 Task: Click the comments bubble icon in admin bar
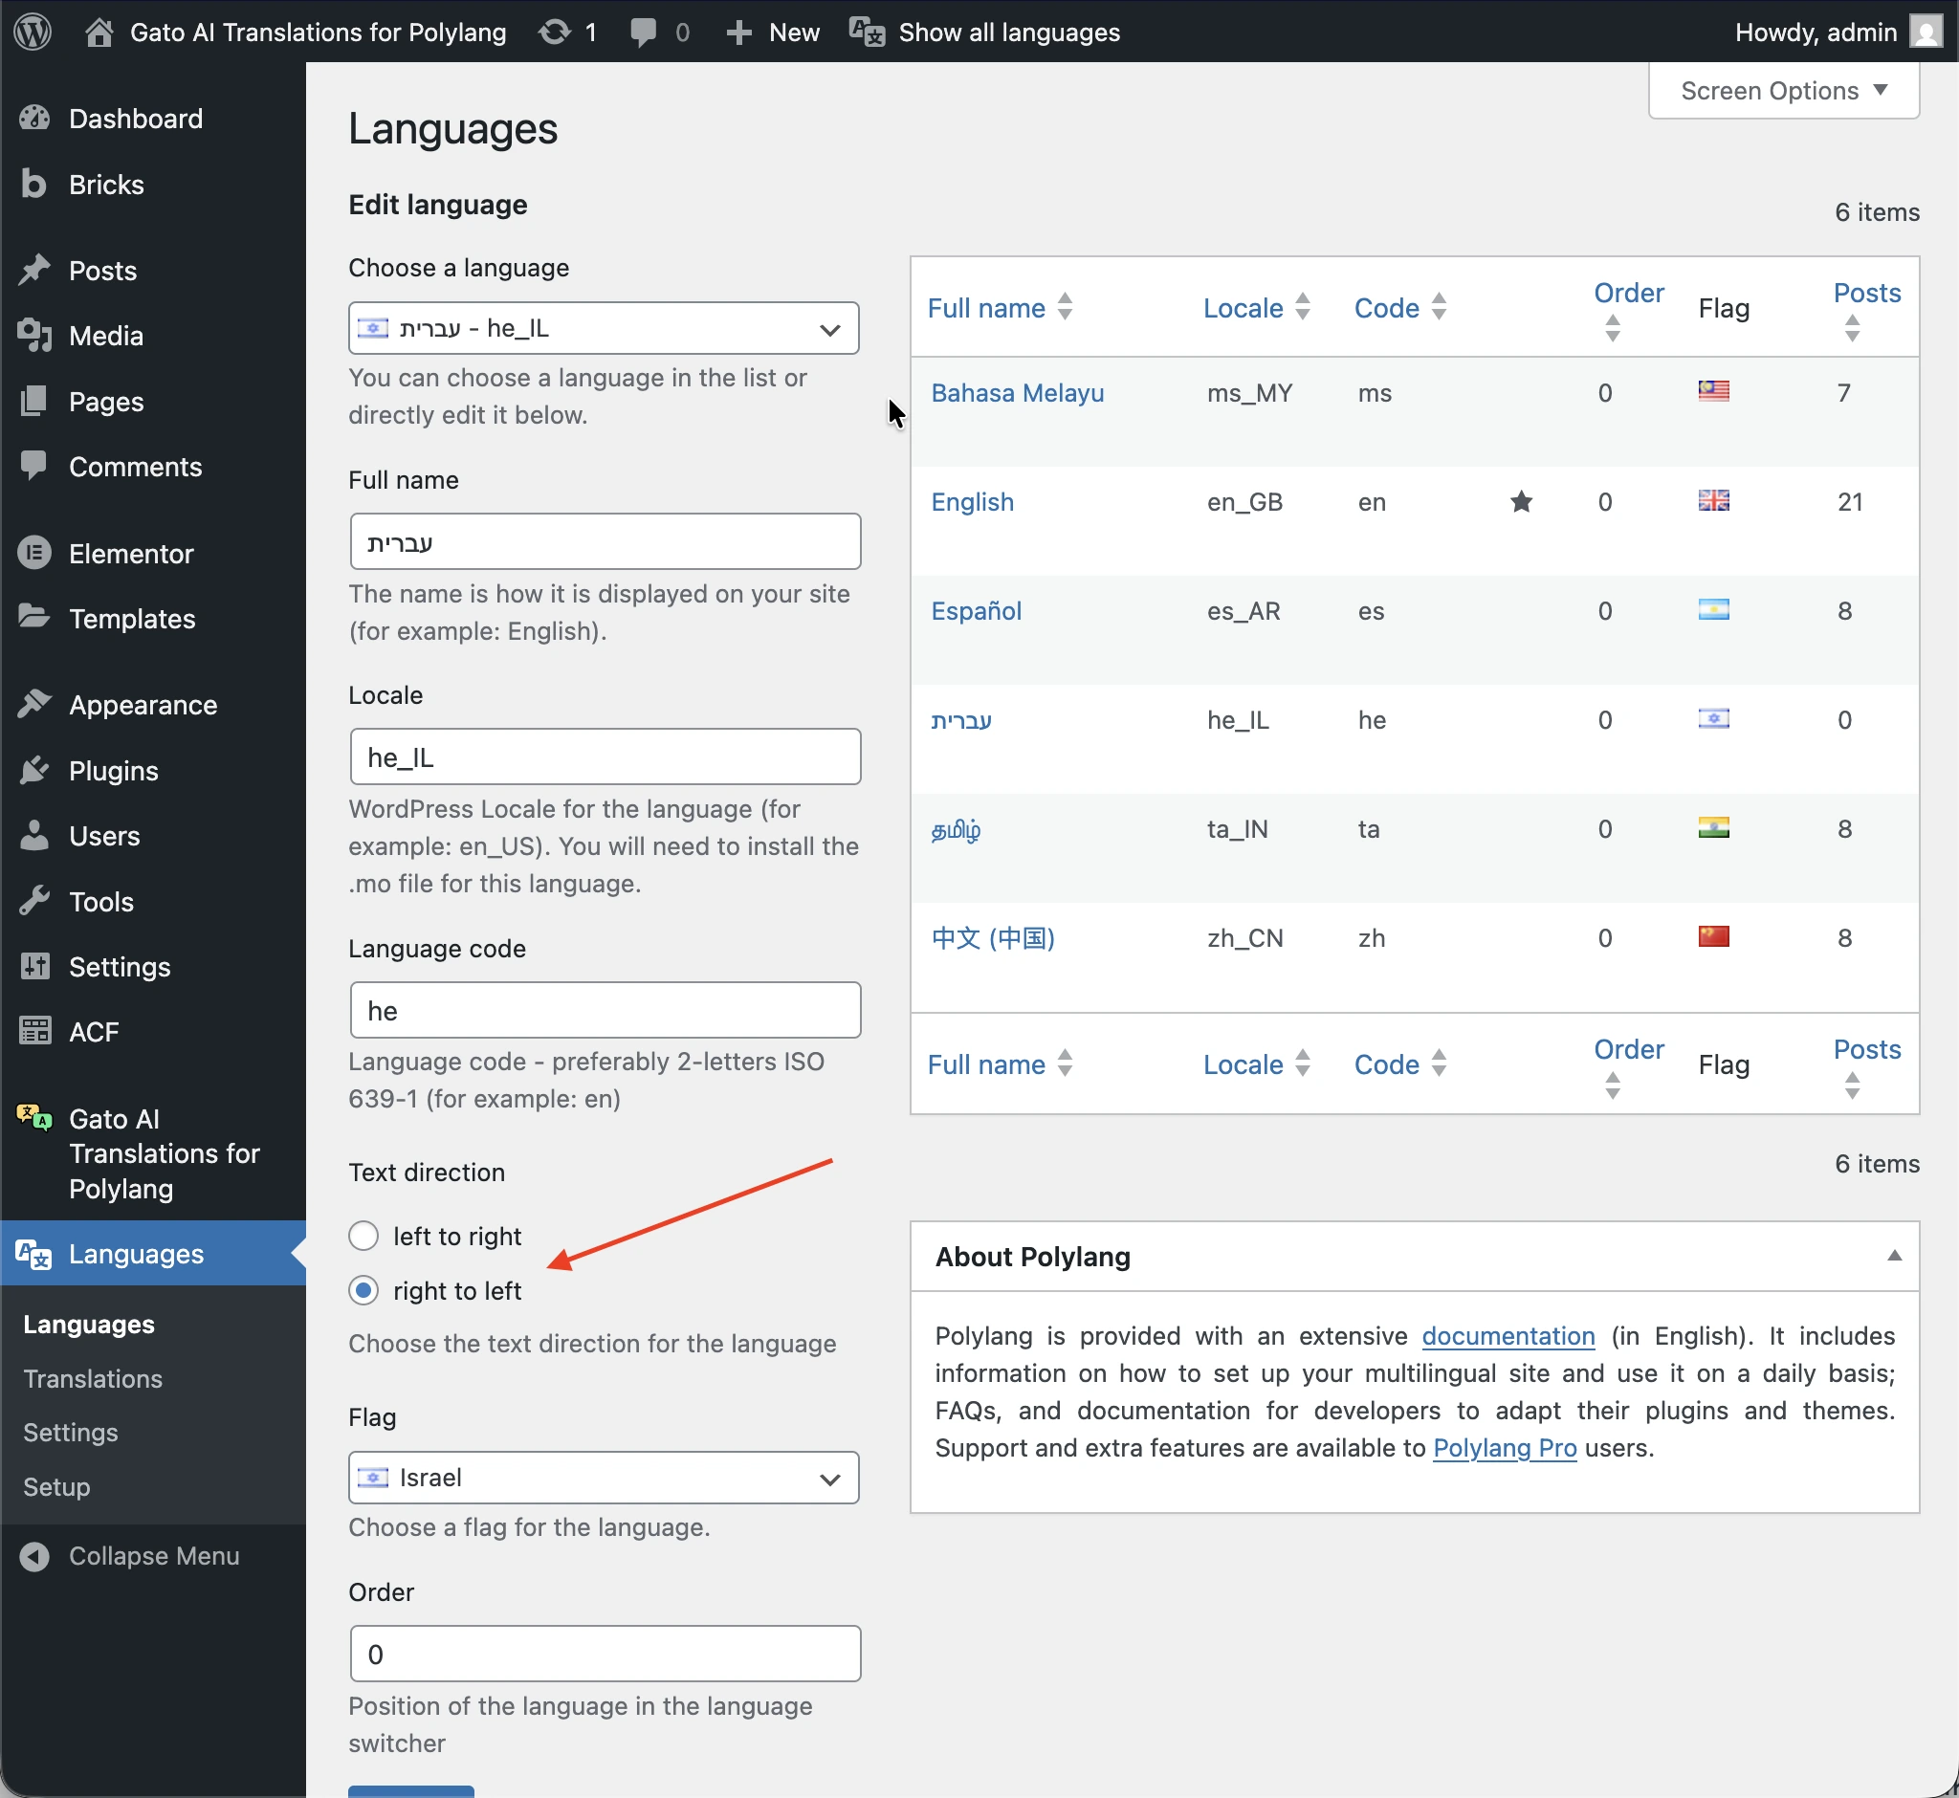click(x=643, y=33)
